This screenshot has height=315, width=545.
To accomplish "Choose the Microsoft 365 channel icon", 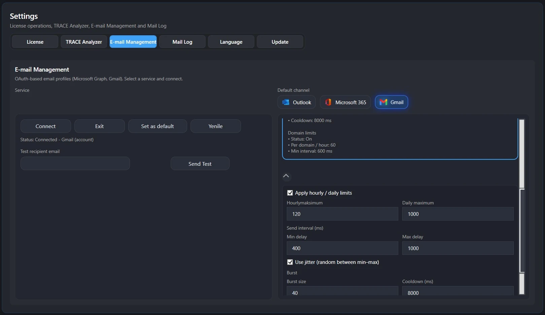I will [x=328, y=102].
